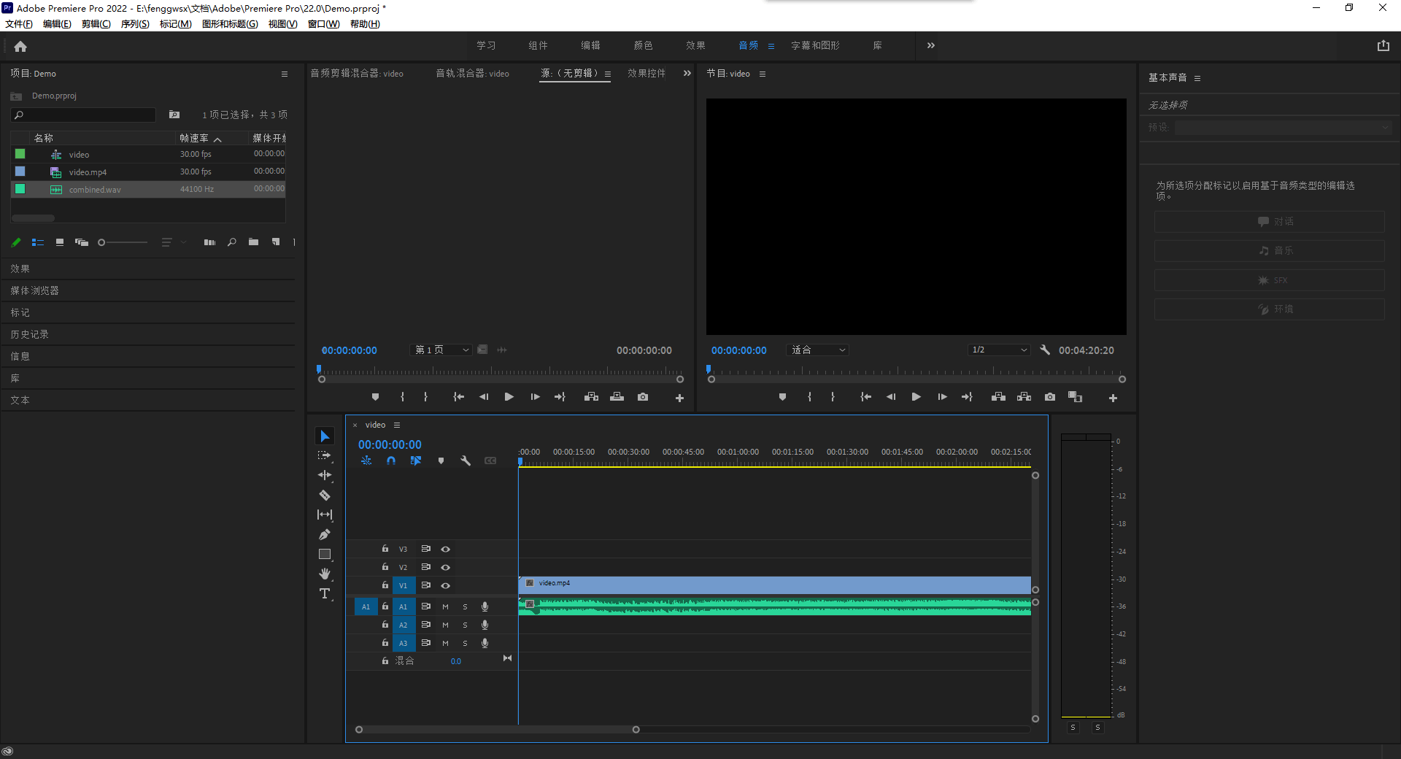Image resolution: width=1401 pixels, height=759 pixels.
Task: Expand the workspace overflow chevron
Action: (x=930, y=45)
